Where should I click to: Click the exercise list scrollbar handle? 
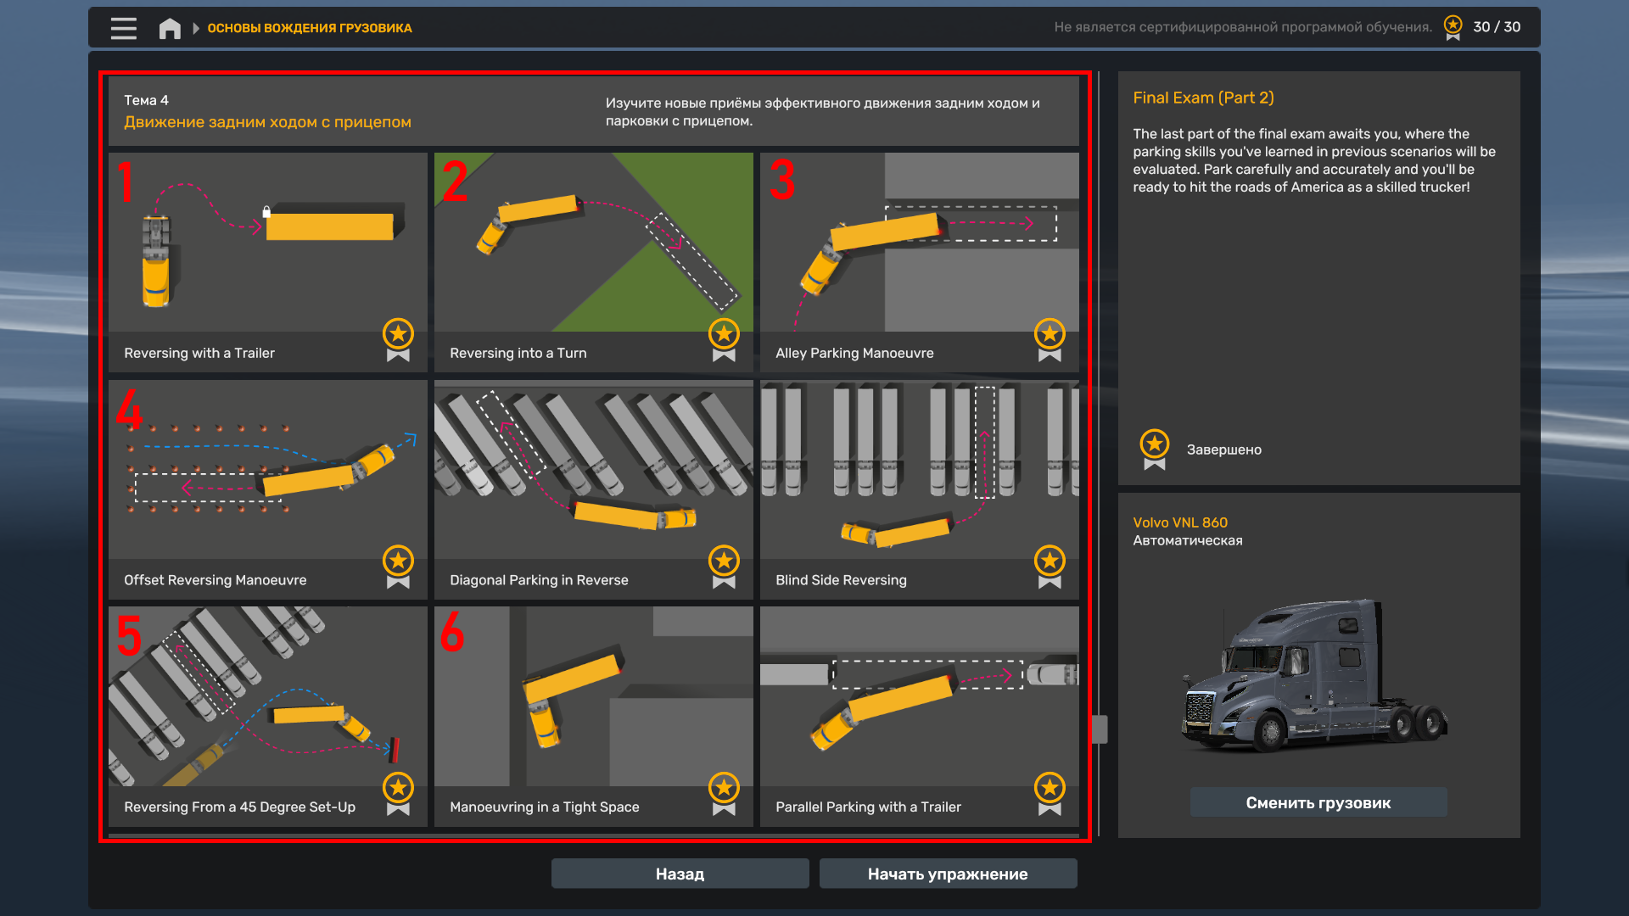[1100, 729]
